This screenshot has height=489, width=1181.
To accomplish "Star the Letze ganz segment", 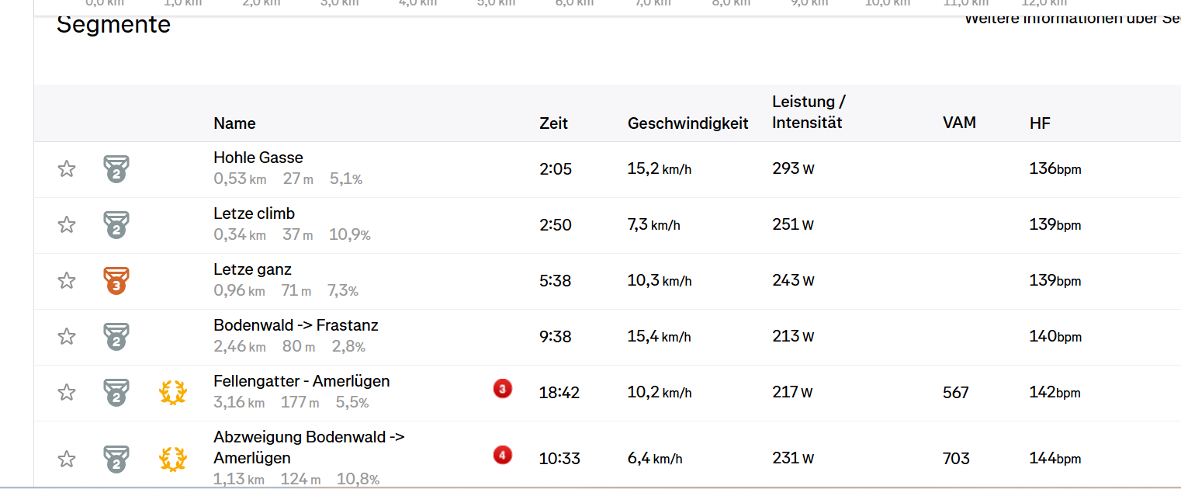I will click(67, 281).
